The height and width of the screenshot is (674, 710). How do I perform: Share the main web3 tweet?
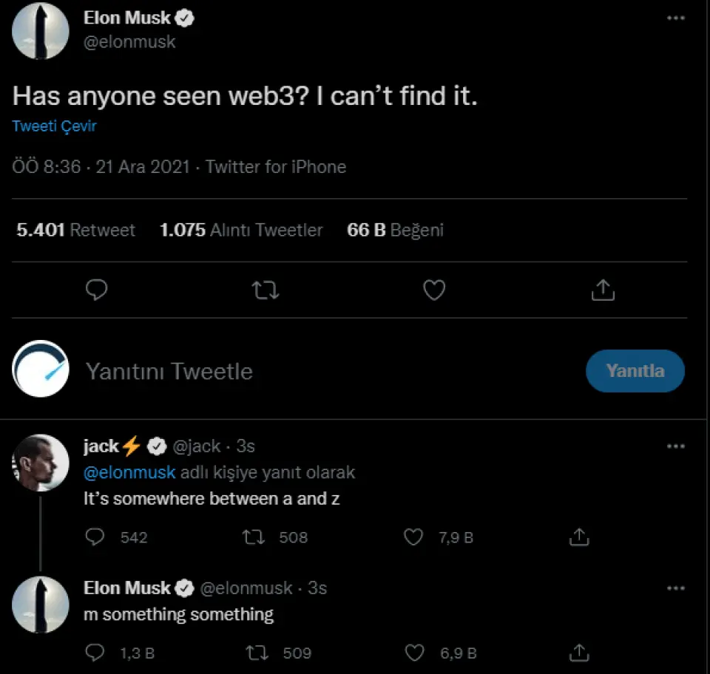coord(603,290)
